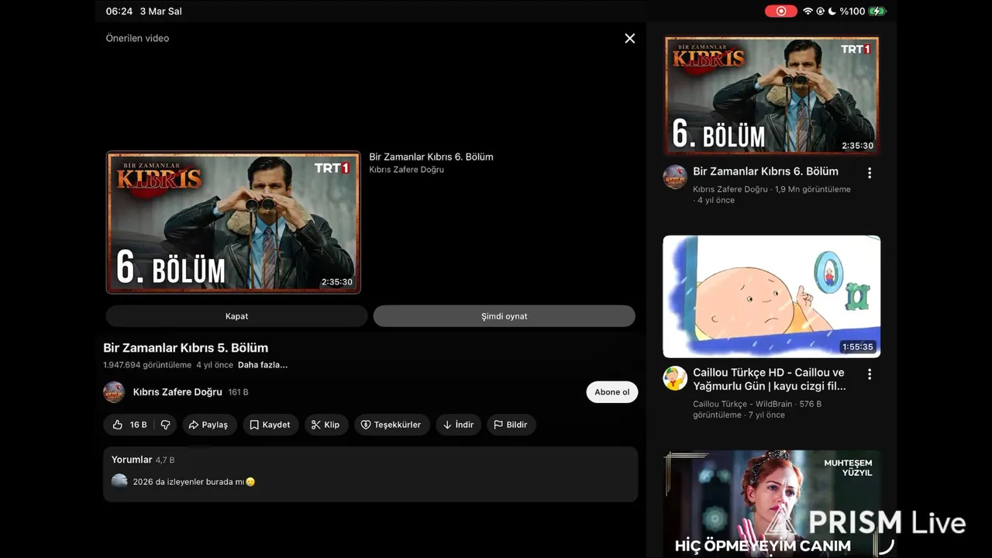Image resolution: width=992 pixels, height=558 pixels.
Task: Open more options for Caillou video
Action: pos(870,374)
